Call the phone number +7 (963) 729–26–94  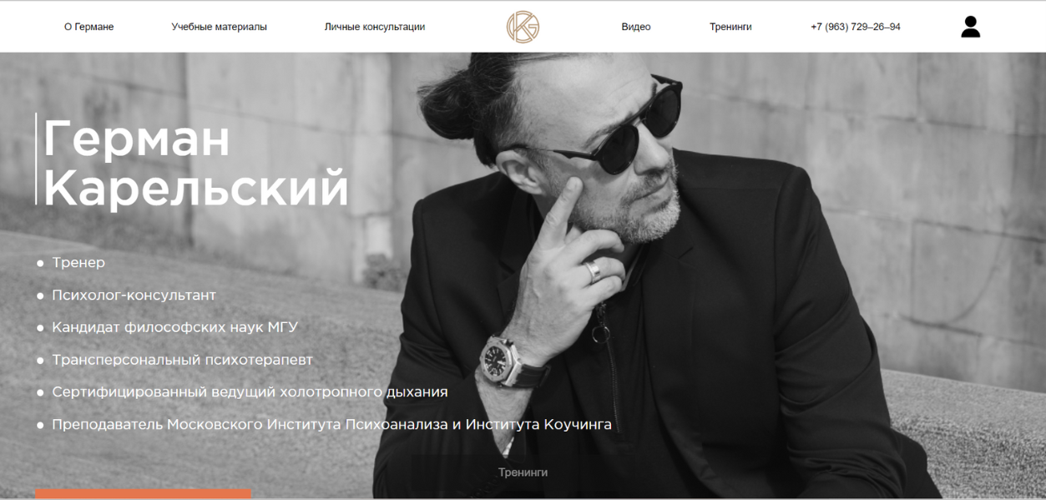click(856, 27)
